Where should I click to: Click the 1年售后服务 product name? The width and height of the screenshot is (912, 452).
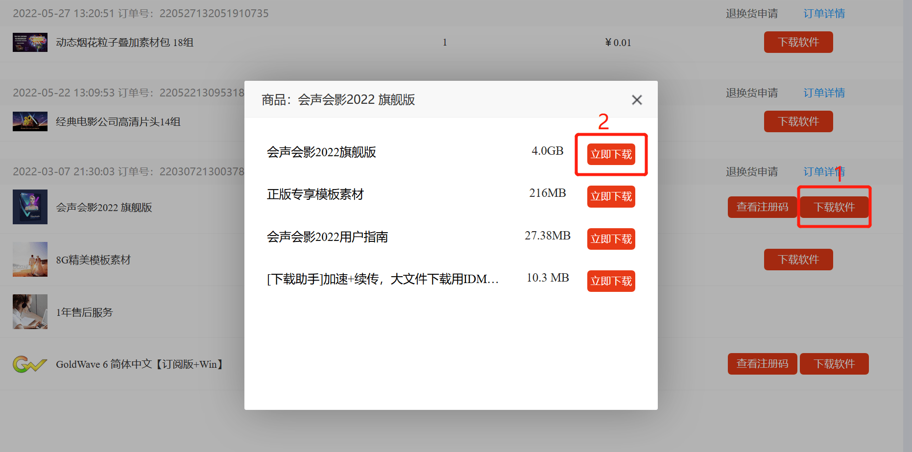84,312
